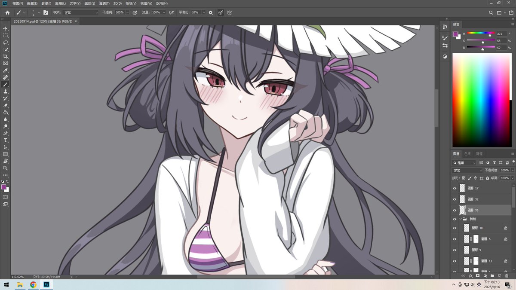Toggle lock all for layer
The image size is (516, 290).
pos(488,178)
